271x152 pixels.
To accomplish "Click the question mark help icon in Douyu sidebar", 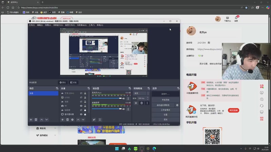I will (262, 99).
